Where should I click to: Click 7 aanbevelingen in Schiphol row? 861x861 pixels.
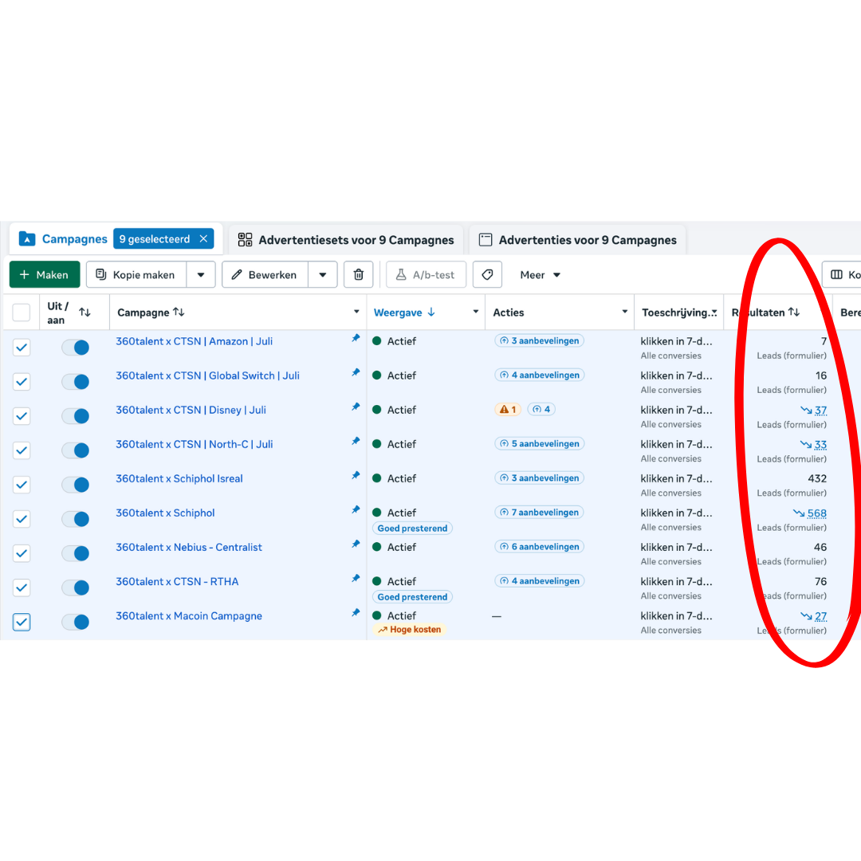coord(539,513)
